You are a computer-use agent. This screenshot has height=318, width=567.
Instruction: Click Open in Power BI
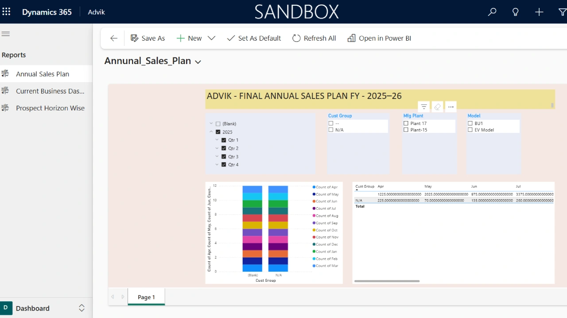(x=379, y=38)
